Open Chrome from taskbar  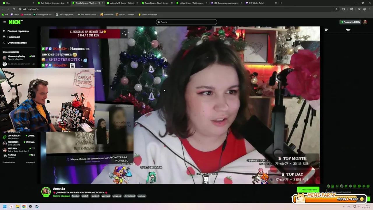tap(24, 206)
